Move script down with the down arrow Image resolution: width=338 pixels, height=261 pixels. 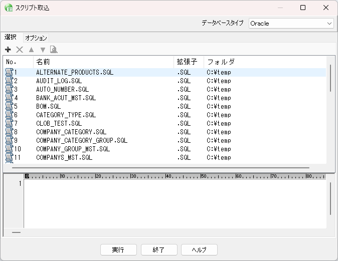pyautogui.click(x=43, y=50)
